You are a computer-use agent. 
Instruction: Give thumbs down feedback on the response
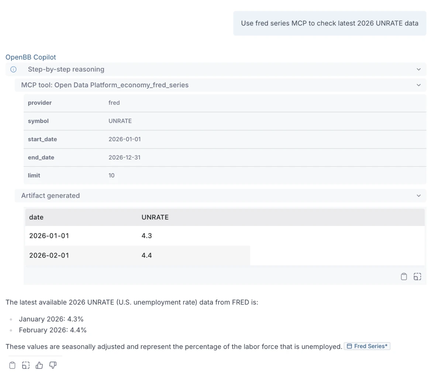point(53,365)
